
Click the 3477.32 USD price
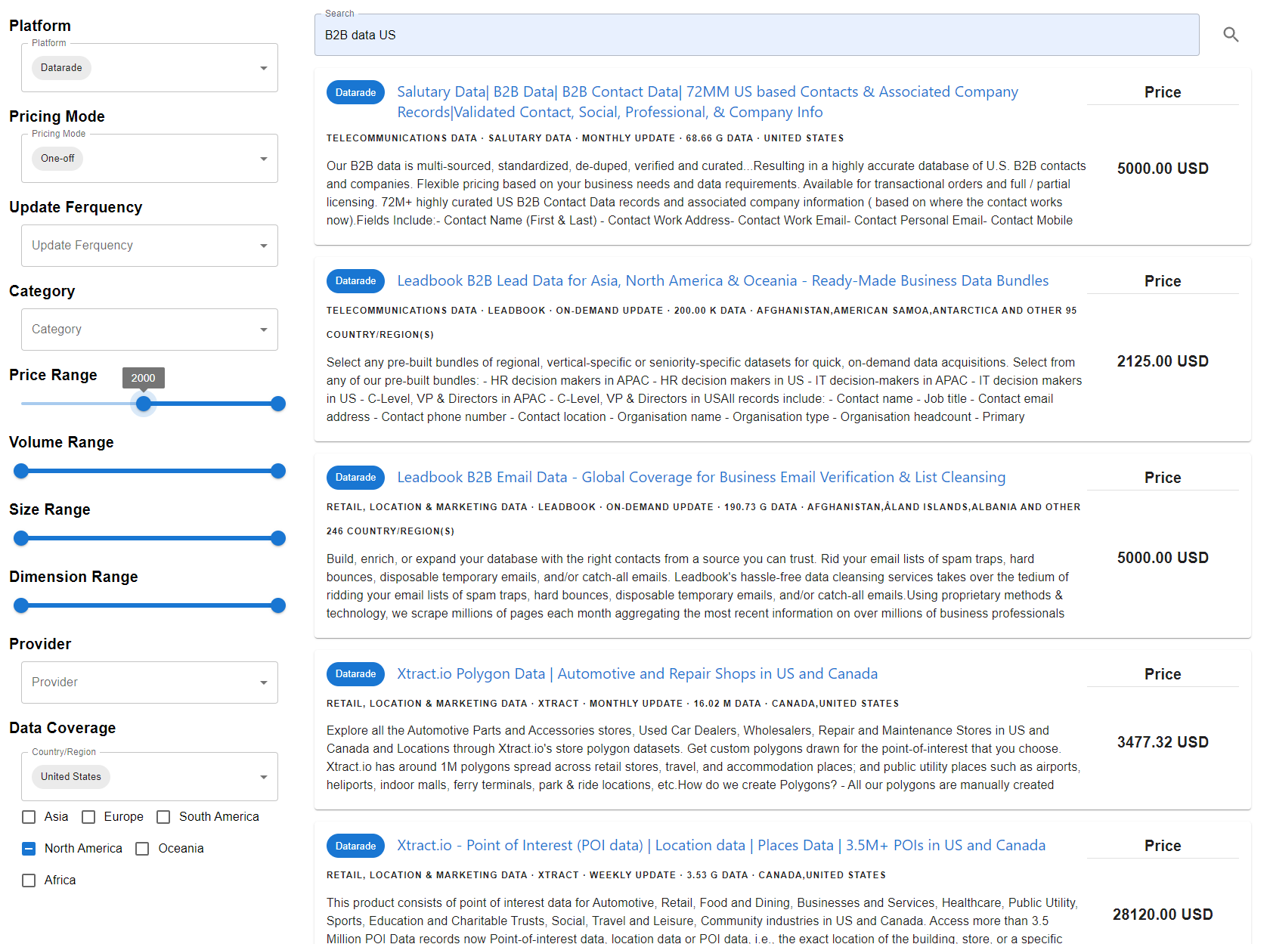pyautogui.click(x=1163, y=742)
